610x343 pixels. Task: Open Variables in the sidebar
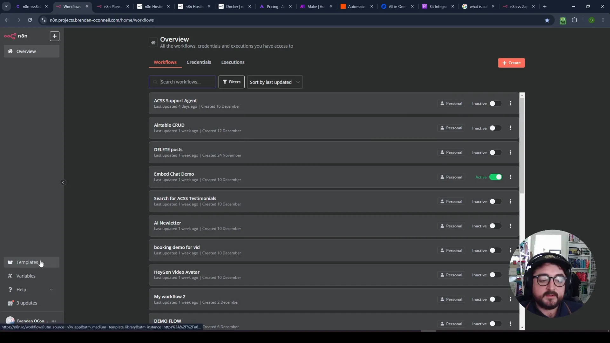[x=31, y=276]
